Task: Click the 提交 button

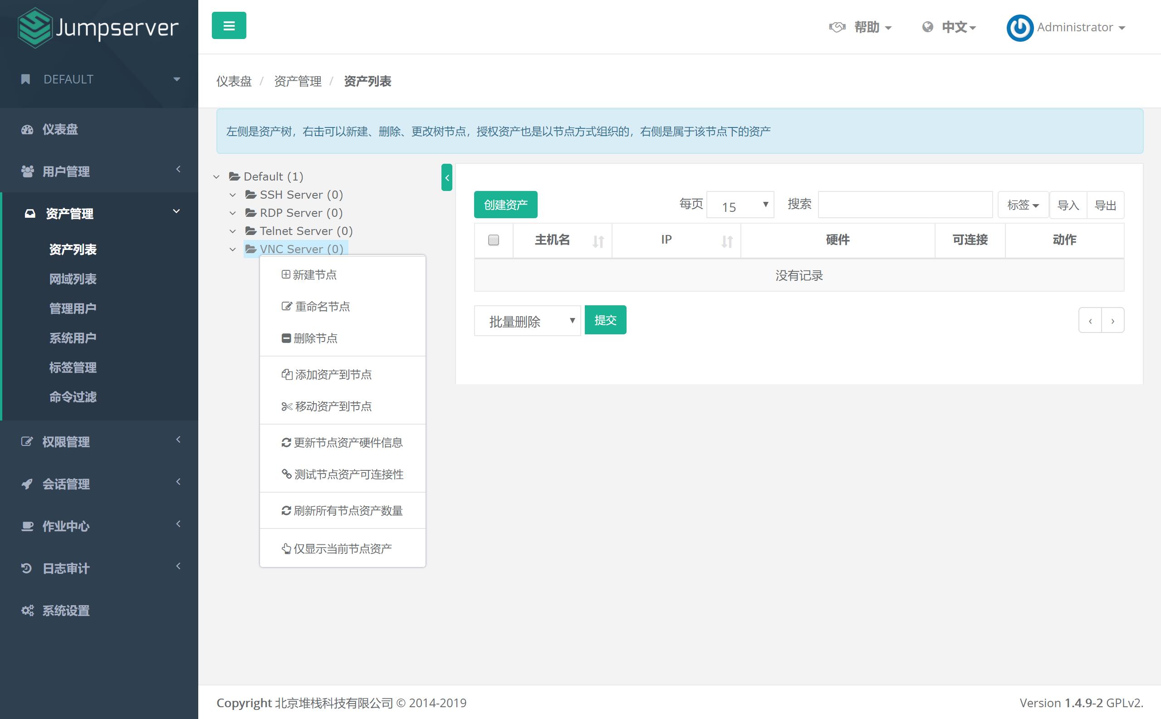Action: (x=606, y=320)
